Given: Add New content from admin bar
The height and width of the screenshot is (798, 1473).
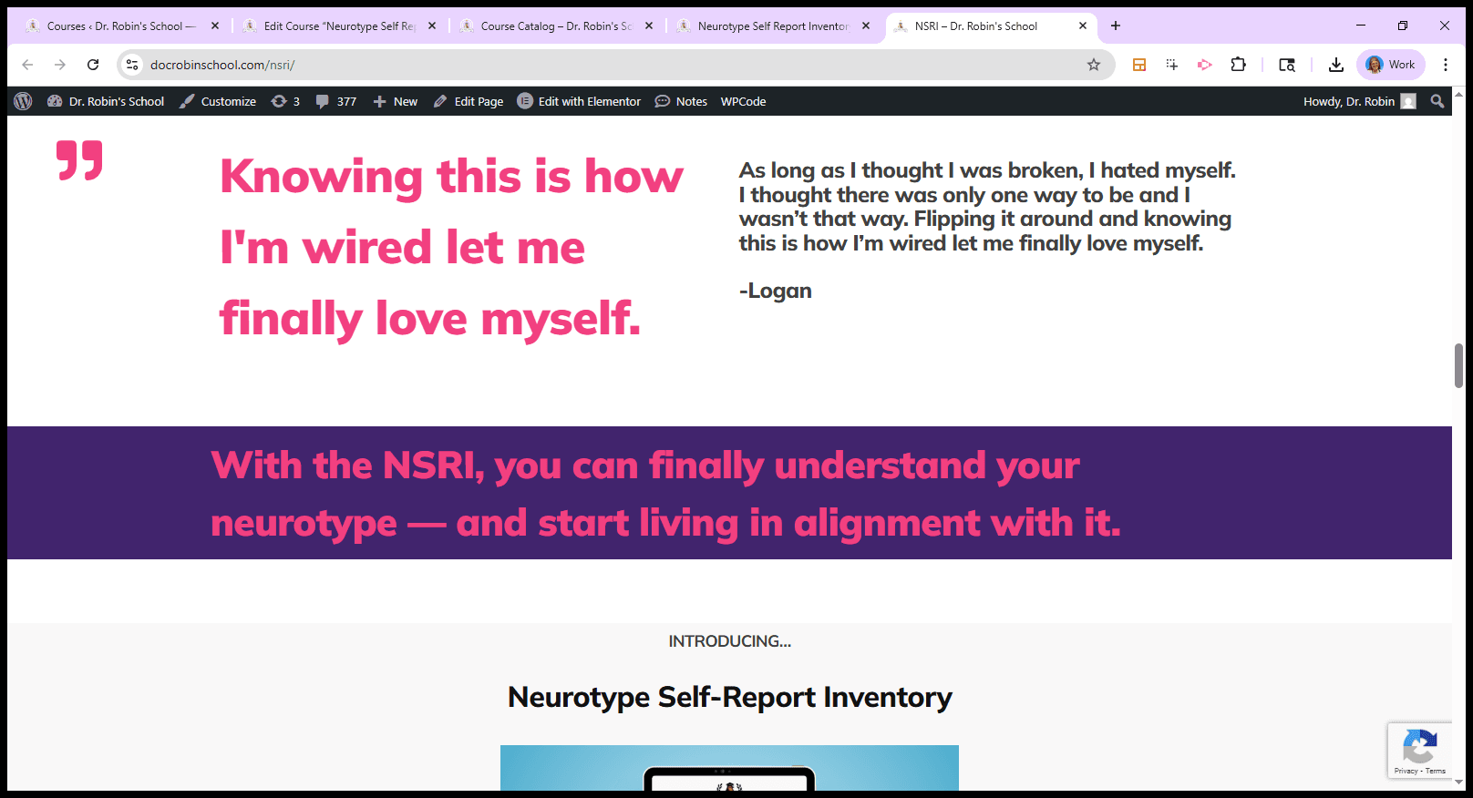Looking at the screenshot, I should pos(396,101).
